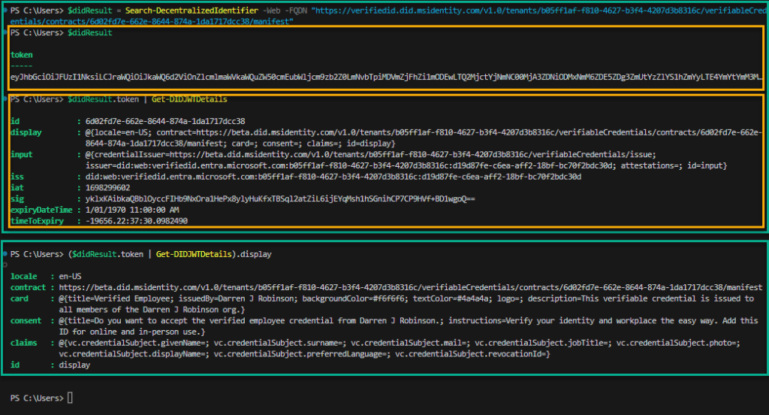Click the iss DID value did:web:verifiedid.entra.microsoft.com
The width and height of the screenshot is (769, 415).
(x=333, y=177)
